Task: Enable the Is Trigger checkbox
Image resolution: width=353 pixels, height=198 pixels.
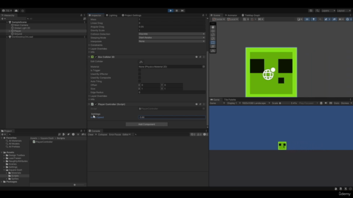Action: [x=140, y=70]
